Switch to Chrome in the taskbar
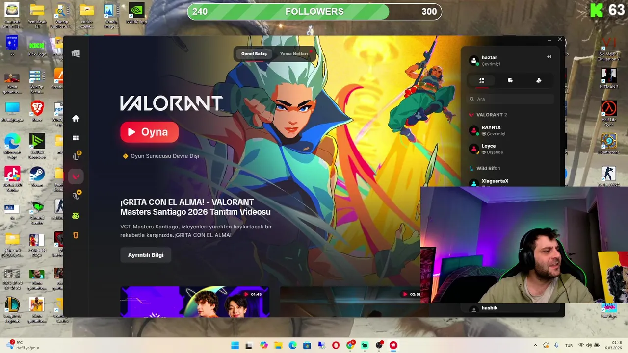628x353 pixels. 350,345
